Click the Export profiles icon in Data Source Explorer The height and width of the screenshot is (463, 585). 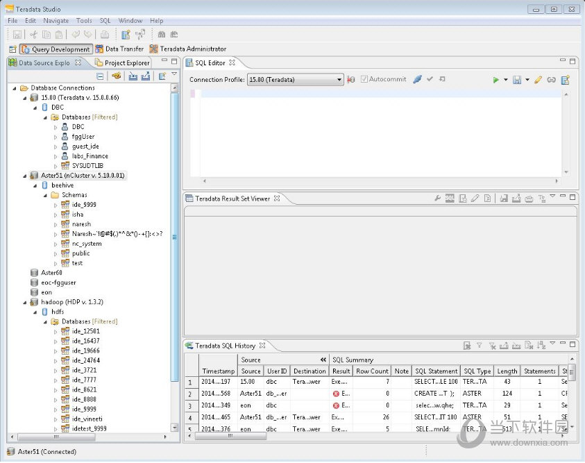tap(146, 76)
